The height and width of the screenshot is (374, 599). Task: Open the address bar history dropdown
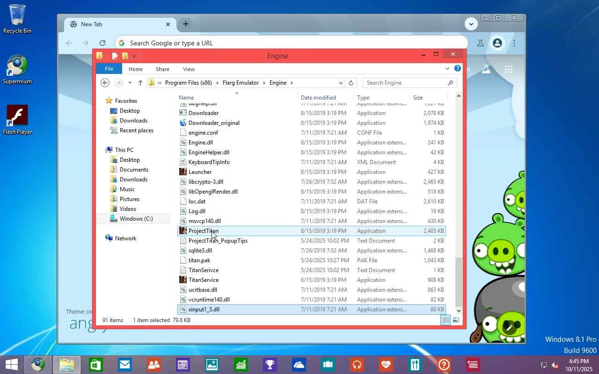tap(341, 83)
